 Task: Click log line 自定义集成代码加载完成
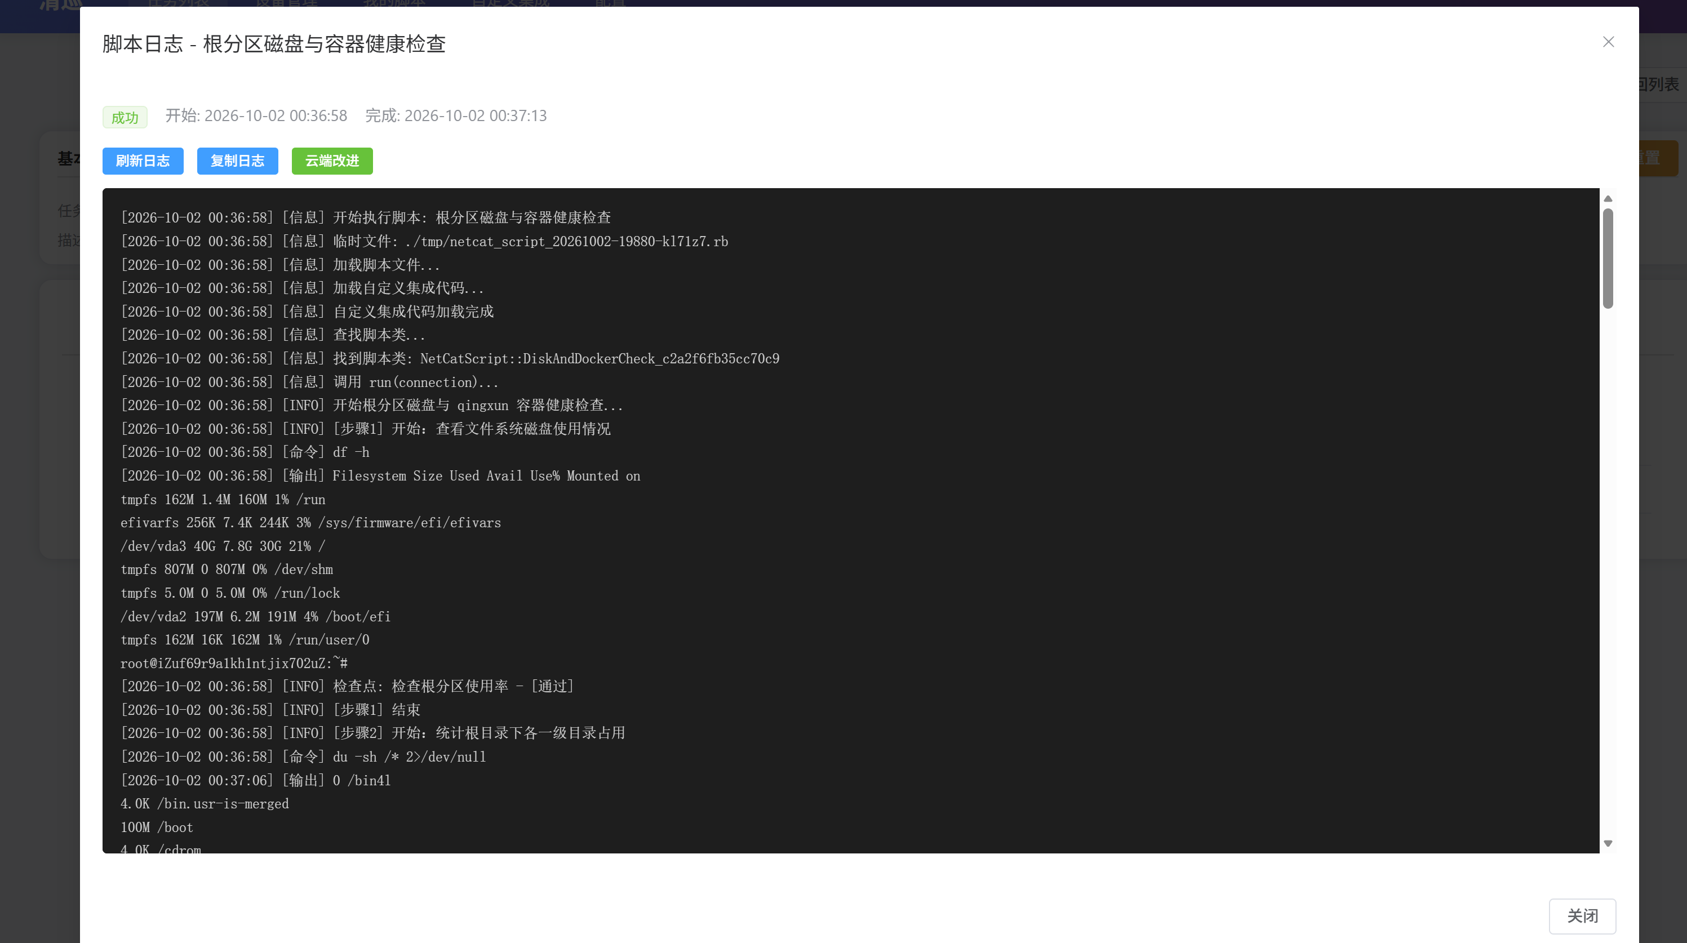point(307,312)
